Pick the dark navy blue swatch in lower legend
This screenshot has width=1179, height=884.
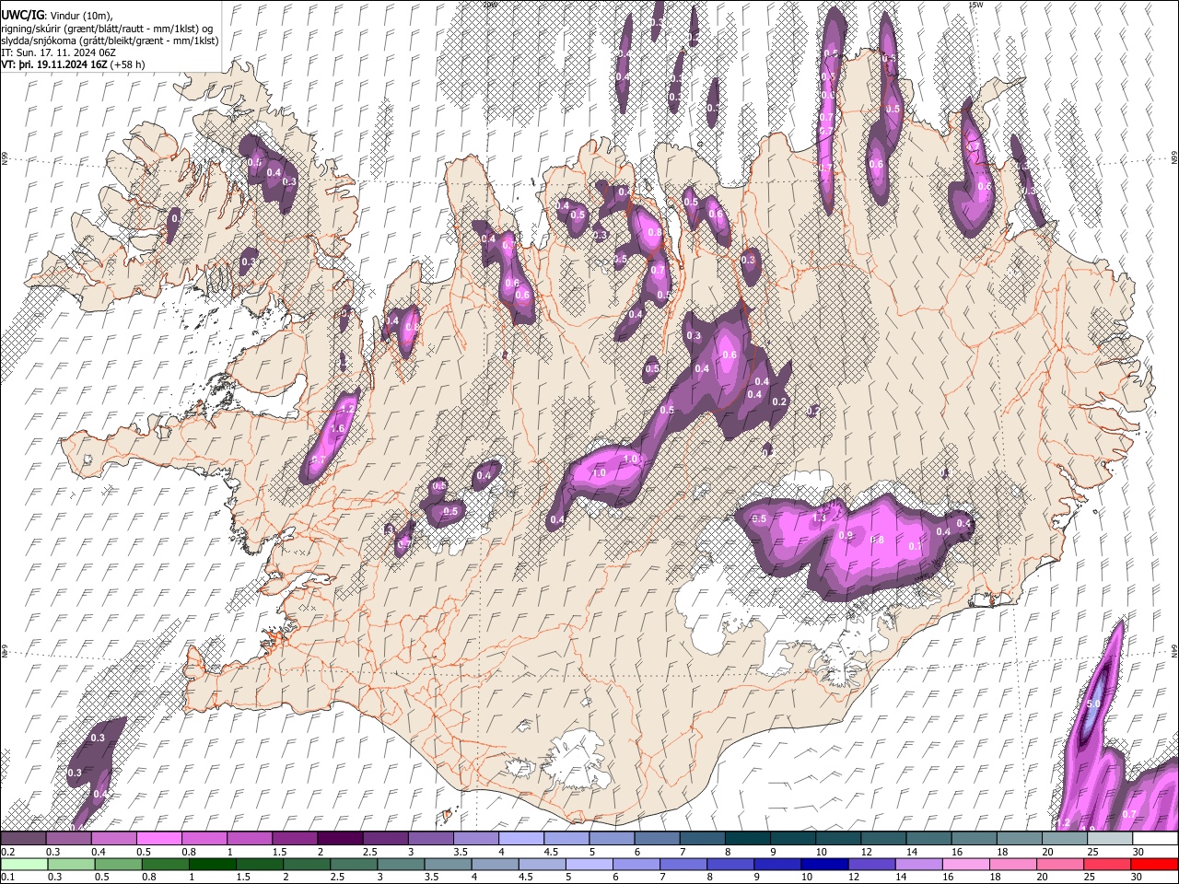coord(824,865)
